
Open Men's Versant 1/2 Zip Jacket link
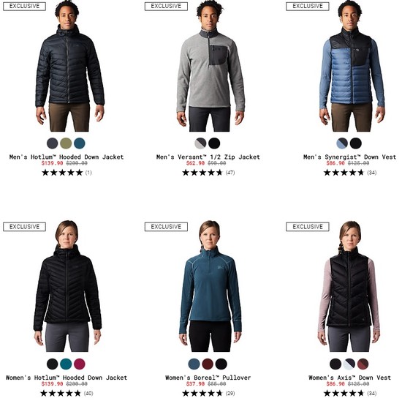[208, 157]
